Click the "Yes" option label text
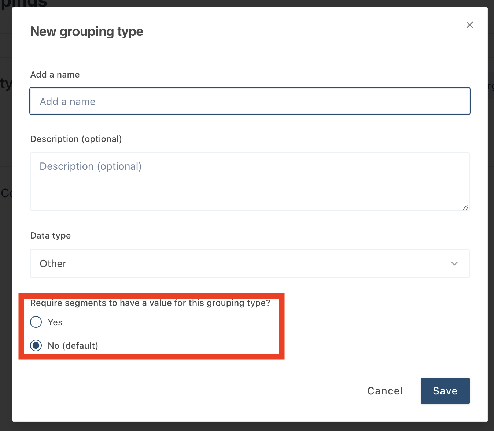 [55, 322]
